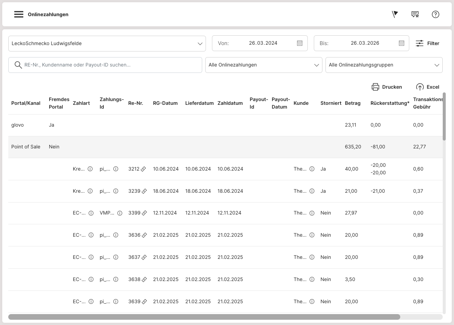Click the flag icon in header

tap(395, 14)
